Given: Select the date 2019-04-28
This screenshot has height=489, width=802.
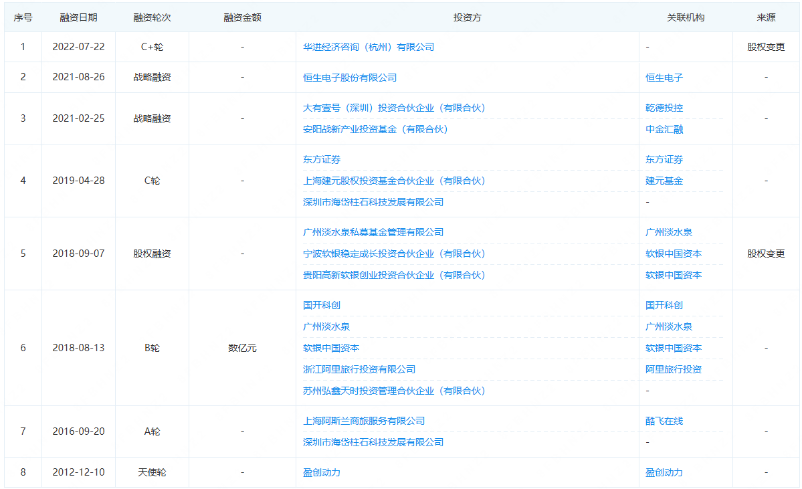Looking at the screenshot, I should [78, 181].
